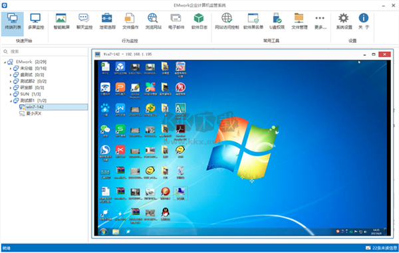Open 浏览网站 website browsing records
399x253 pixels.
coord(153,21)
